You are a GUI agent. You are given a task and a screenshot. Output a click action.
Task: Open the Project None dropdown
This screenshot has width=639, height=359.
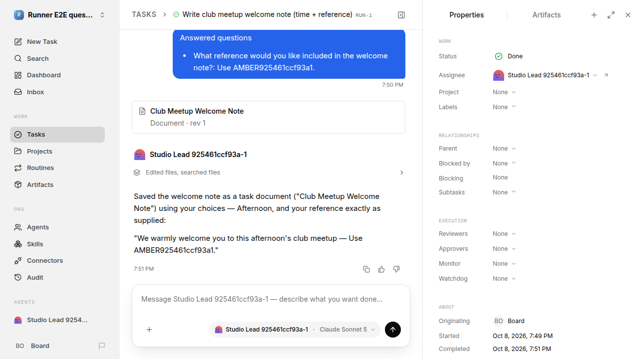pos(504,92)
